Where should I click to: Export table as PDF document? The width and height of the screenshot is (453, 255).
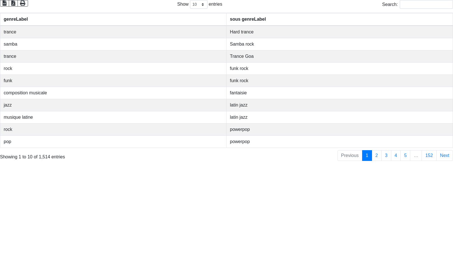pos(13,3)
